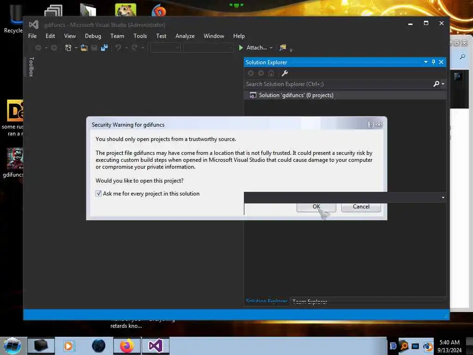This screenshot has width=473, height=355.
Task: Open the gdifuncs desktop icon
Action: (x=12, y=163)
